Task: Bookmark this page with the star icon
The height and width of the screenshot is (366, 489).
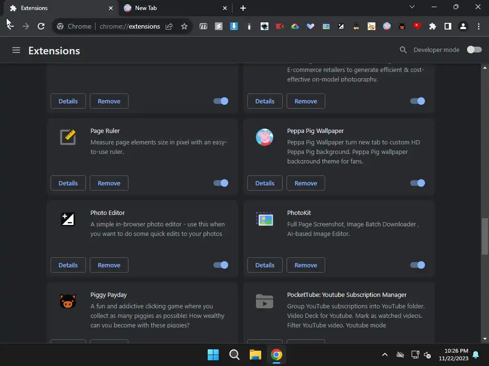Action: [184, 27]
